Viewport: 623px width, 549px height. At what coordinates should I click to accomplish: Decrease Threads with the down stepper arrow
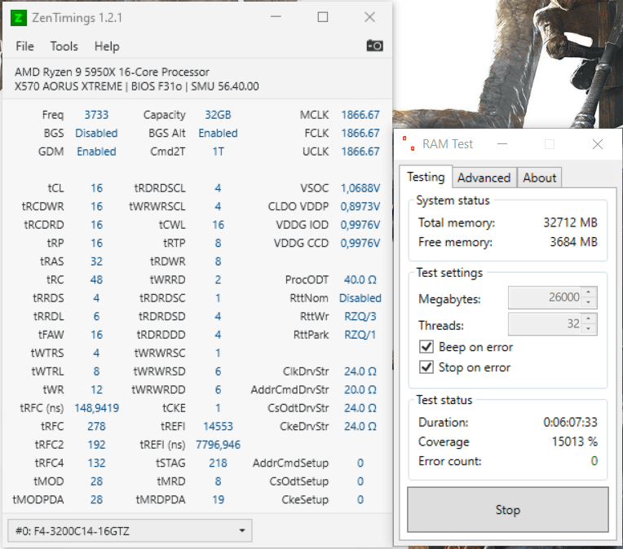tap(589, 329)
